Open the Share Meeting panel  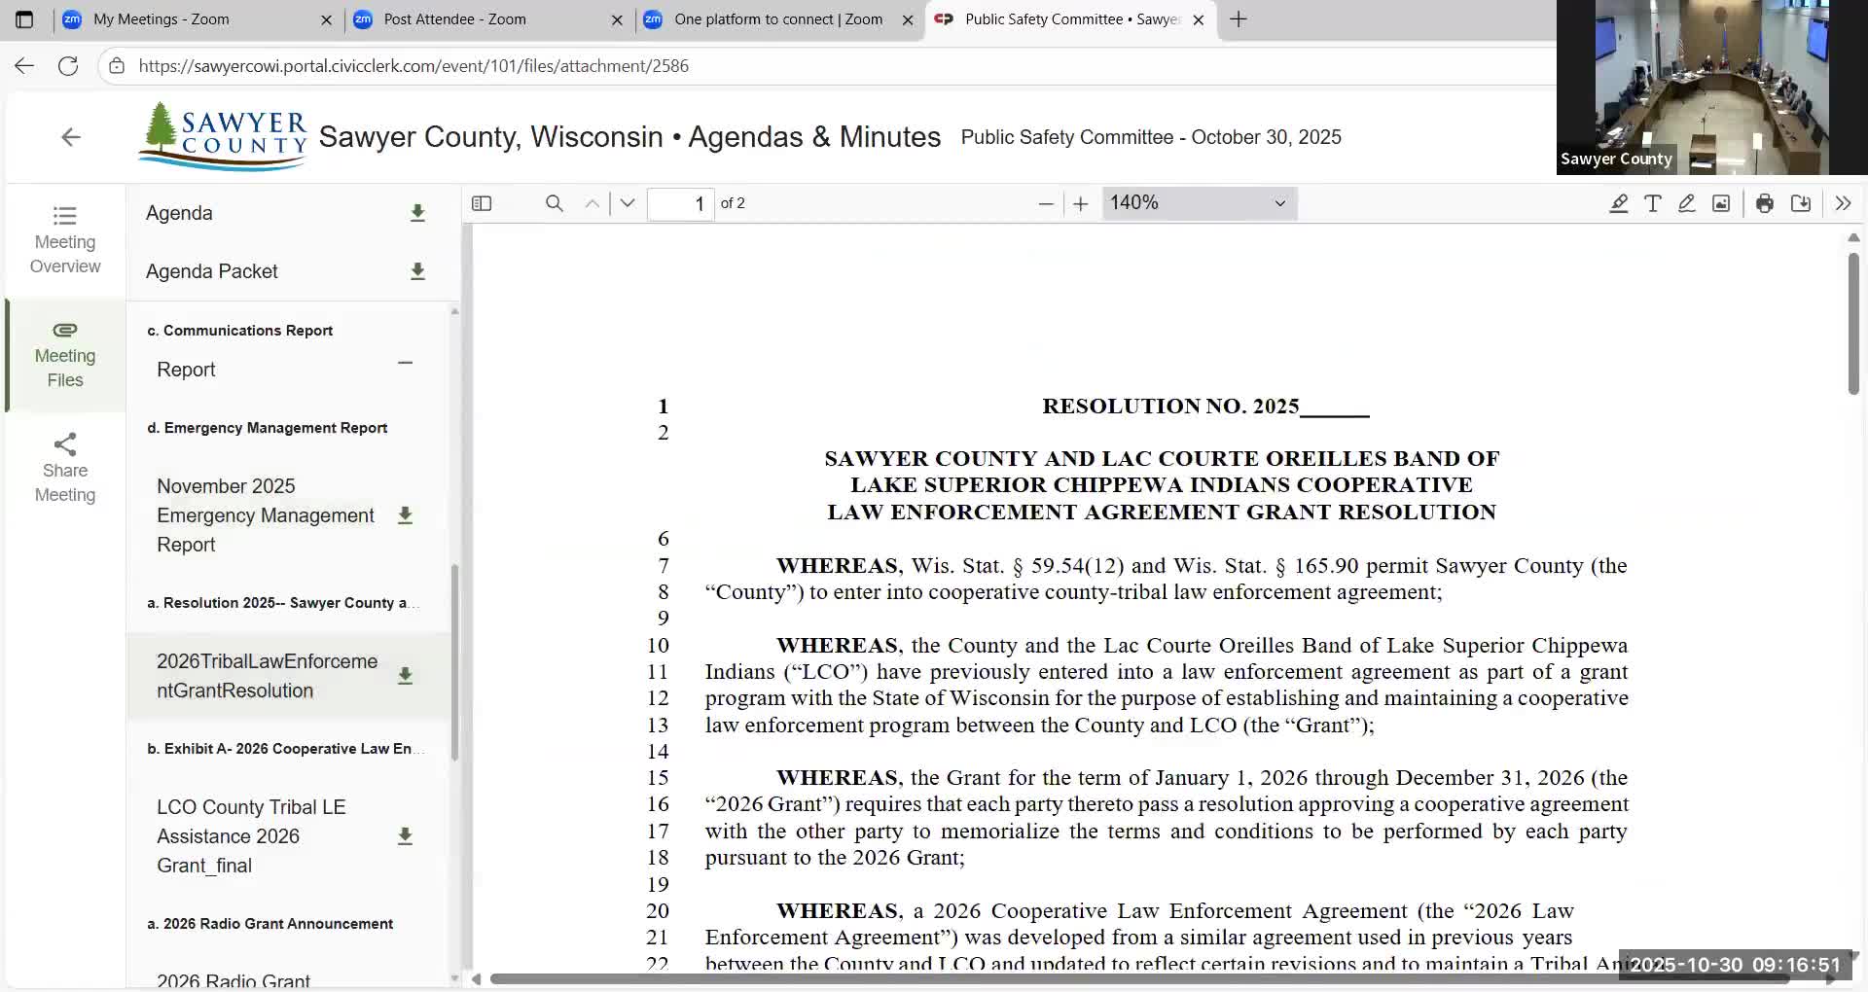click(64, 467)
